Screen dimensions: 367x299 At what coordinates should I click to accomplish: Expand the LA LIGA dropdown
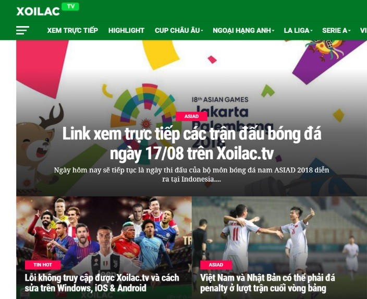point(298,30)
